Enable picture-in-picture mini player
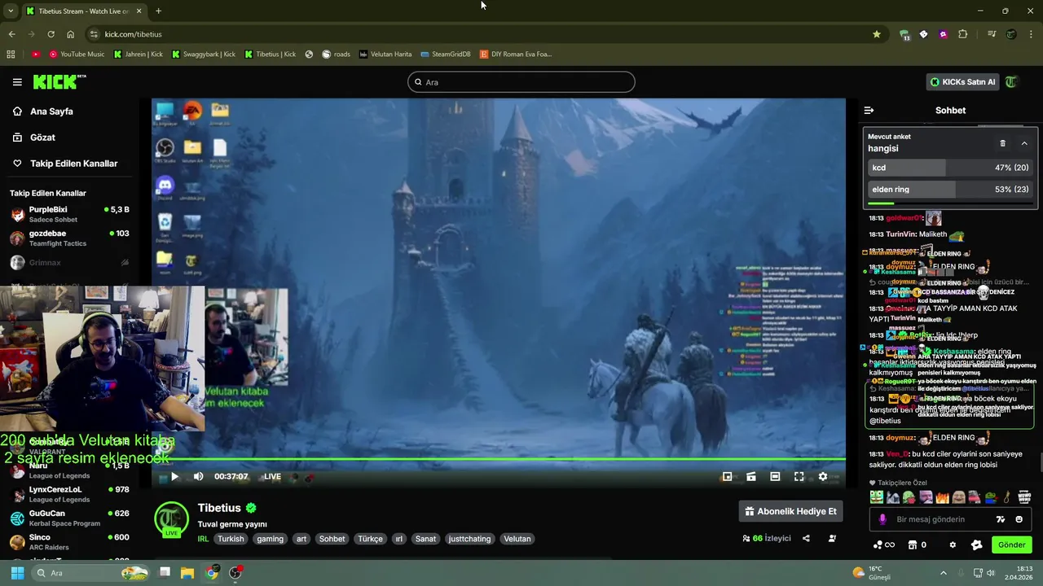 727,477
